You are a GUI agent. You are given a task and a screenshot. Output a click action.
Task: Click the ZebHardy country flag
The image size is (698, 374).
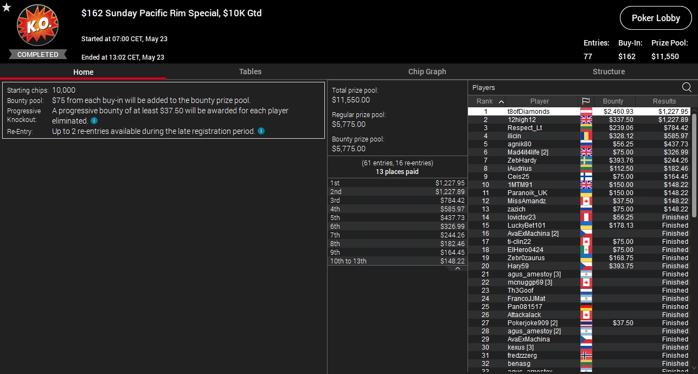tap(586, 160)
